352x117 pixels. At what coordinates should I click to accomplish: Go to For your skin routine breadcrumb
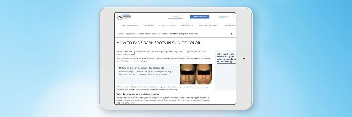160,34
